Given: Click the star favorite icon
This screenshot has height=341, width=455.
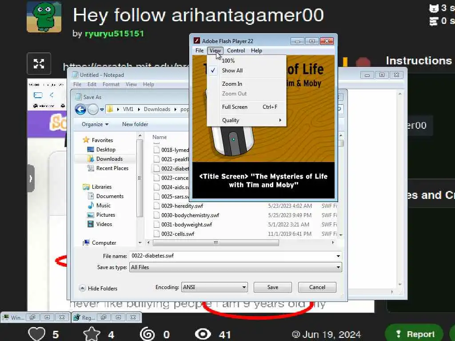Looking at the screenshot, I should point(92,334).
